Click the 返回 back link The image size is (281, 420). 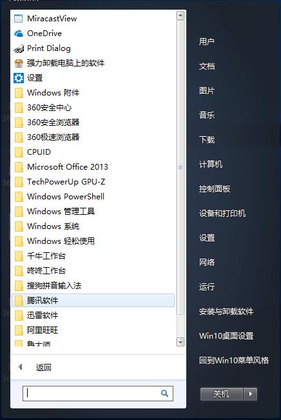pos(44,367)
